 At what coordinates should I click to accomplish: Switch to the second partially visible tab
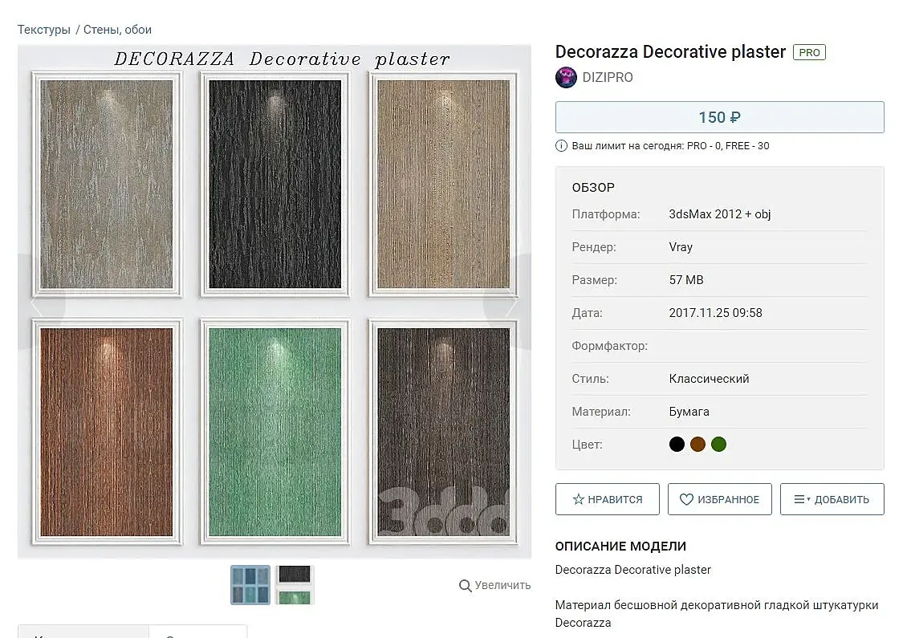(x=198, y=632)
